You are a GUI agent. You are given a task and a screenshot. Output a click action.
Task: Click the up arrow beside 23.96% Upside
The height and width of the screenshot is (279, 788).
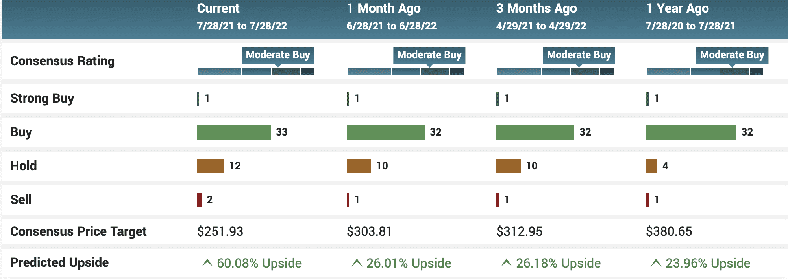pos(656,263)
